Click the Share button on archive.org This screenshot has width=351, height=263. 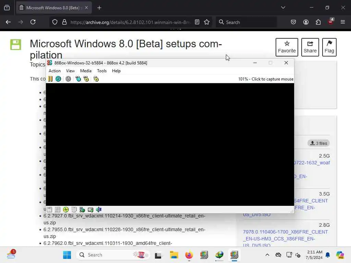(310, 47)
